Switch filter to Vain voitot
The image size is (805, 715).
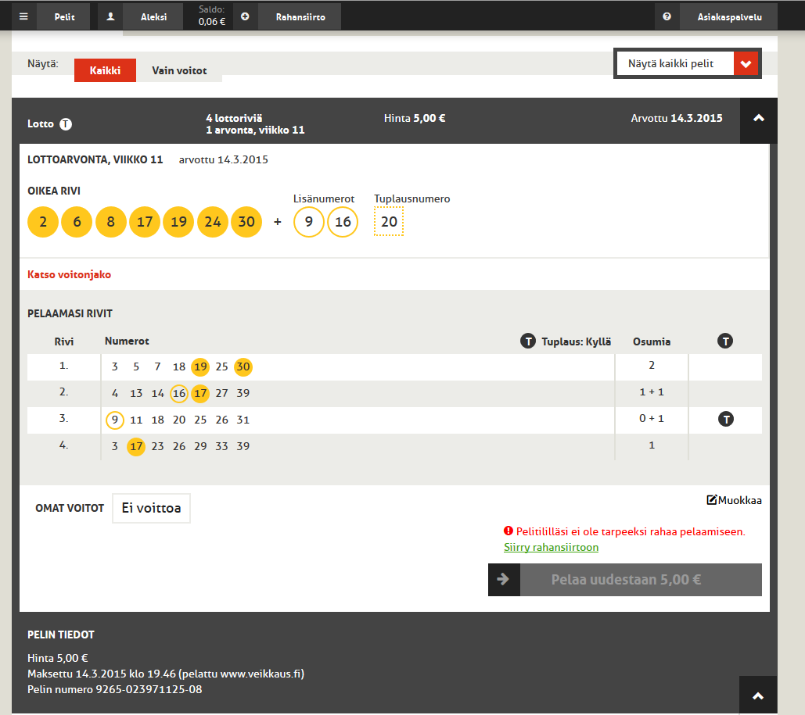179,70
